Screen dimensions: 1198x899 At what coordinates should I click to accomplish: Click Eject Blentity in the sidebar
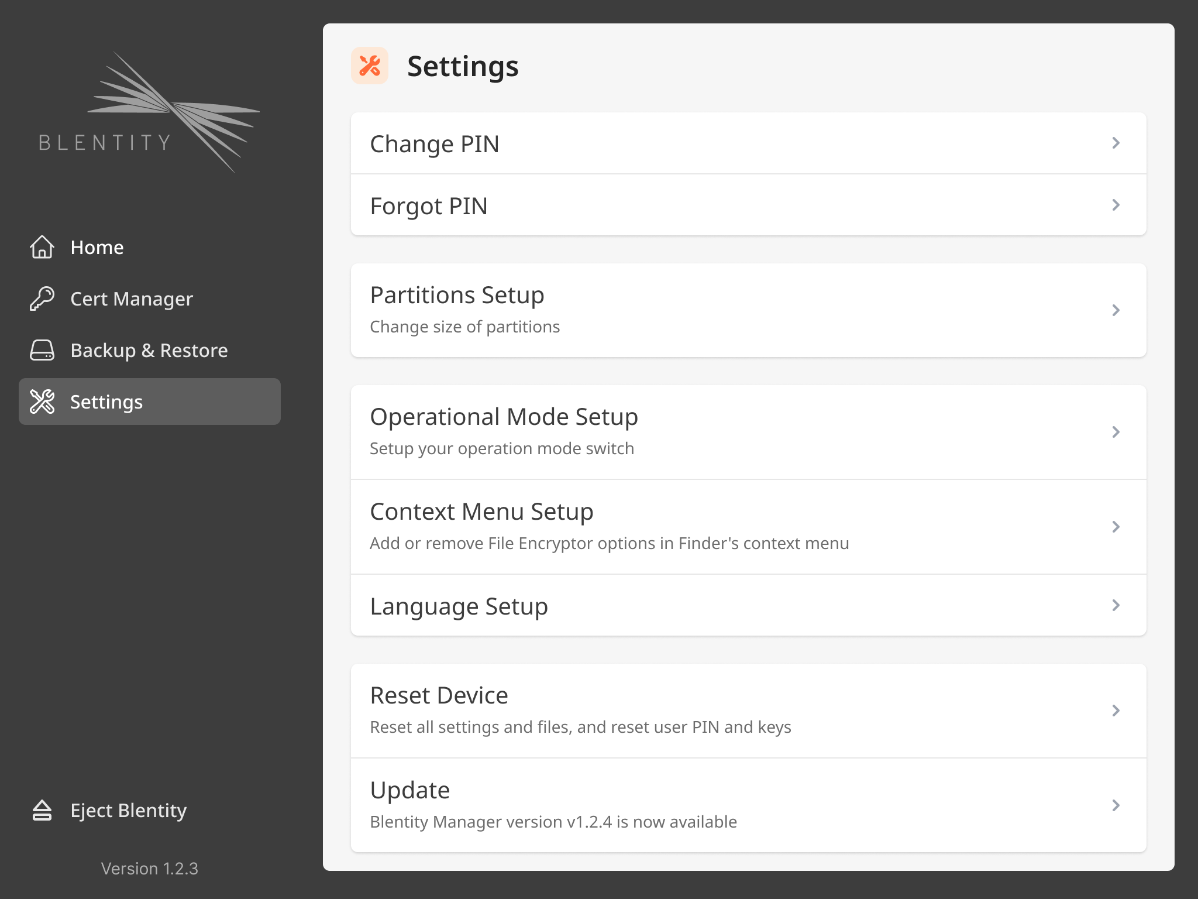128,810
